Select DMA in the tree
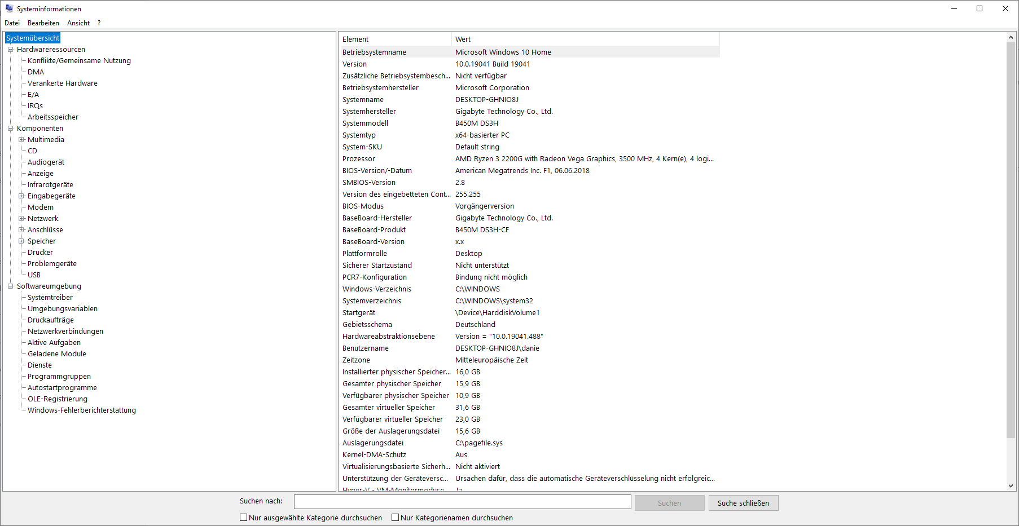Screen dimensions: 1019x526 (36, 72)
